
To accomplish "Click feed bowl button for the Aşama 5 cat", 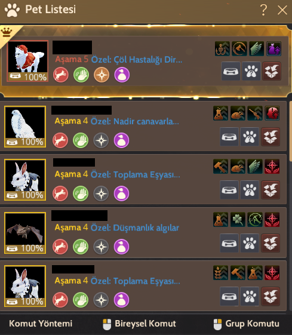I will pyautogui.click(x=230, y=71).
